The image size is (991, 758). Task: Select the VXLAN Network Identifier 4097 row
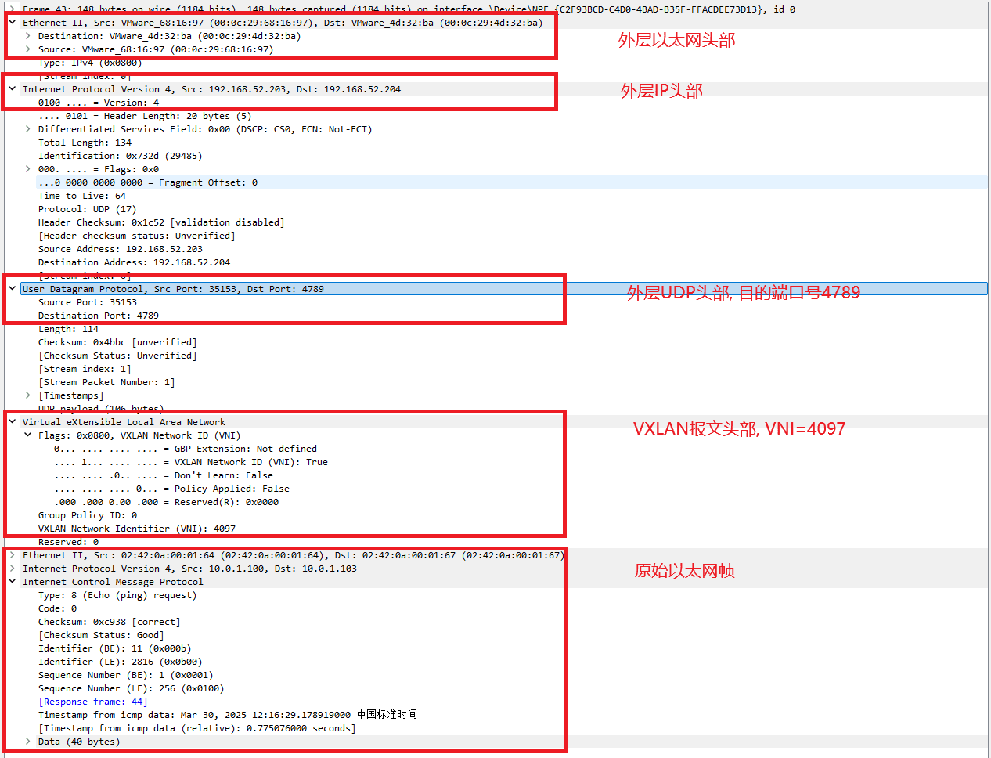coord(137,529)
